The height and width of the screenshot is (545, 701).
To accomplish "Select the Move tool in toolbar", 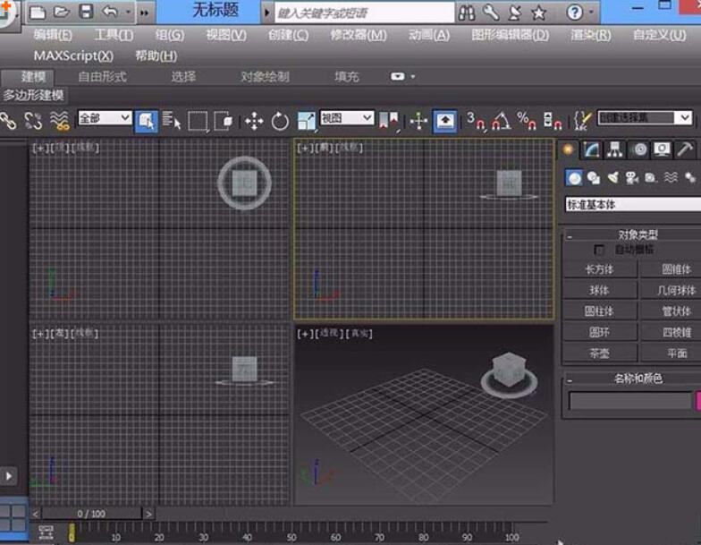I will [254, 121].
